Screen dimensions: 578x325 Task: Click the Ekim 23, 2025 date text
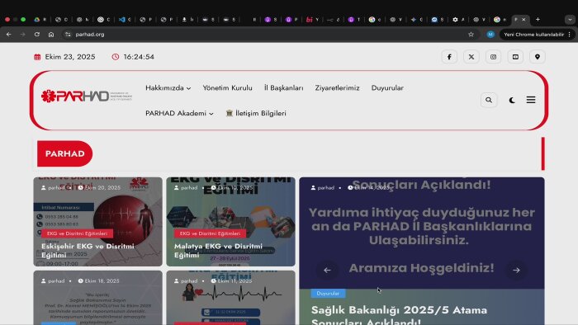click(x=70, y=57)
